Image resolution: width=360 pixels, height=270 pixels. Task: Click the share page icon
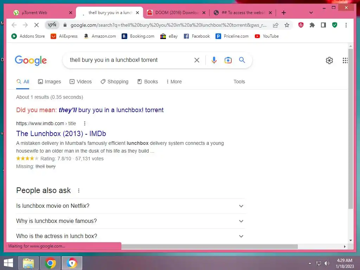pyautogui.click(x=276, y=25)
